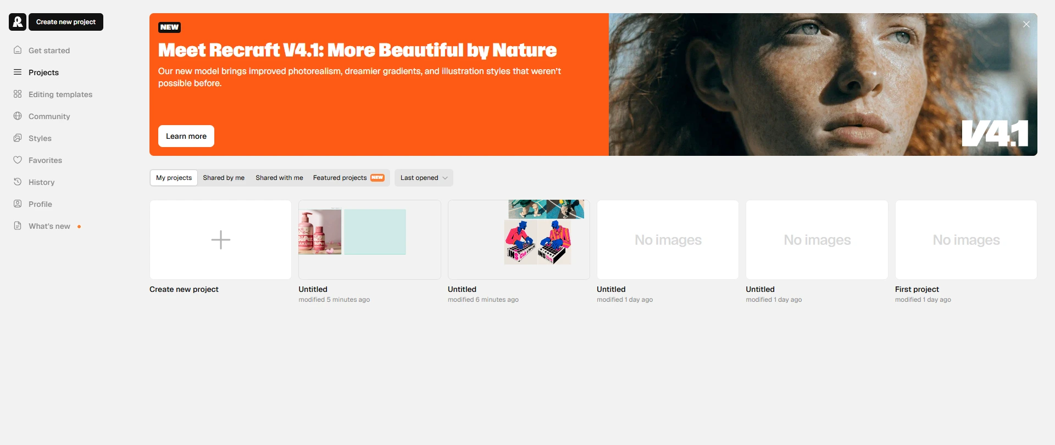Click the plus icon on new project card

[220, 240]
